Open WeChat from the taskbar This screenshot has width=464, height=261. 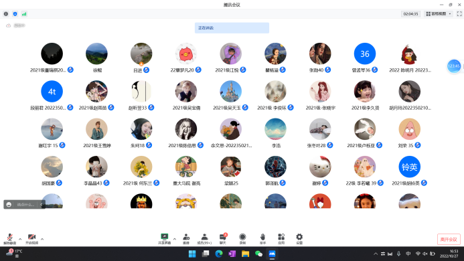pos(258,254)
